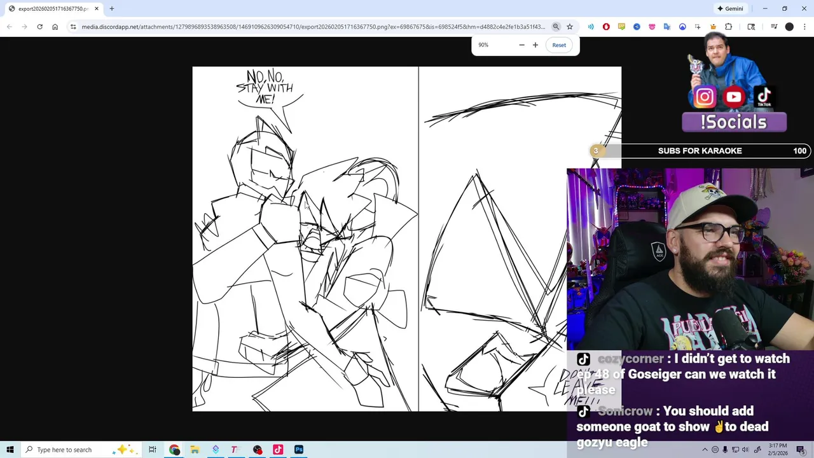The width and height of the screenshot is (814, 458).
Task: Click the Instagram logo in overlay
Action: [x=704, y=97]
